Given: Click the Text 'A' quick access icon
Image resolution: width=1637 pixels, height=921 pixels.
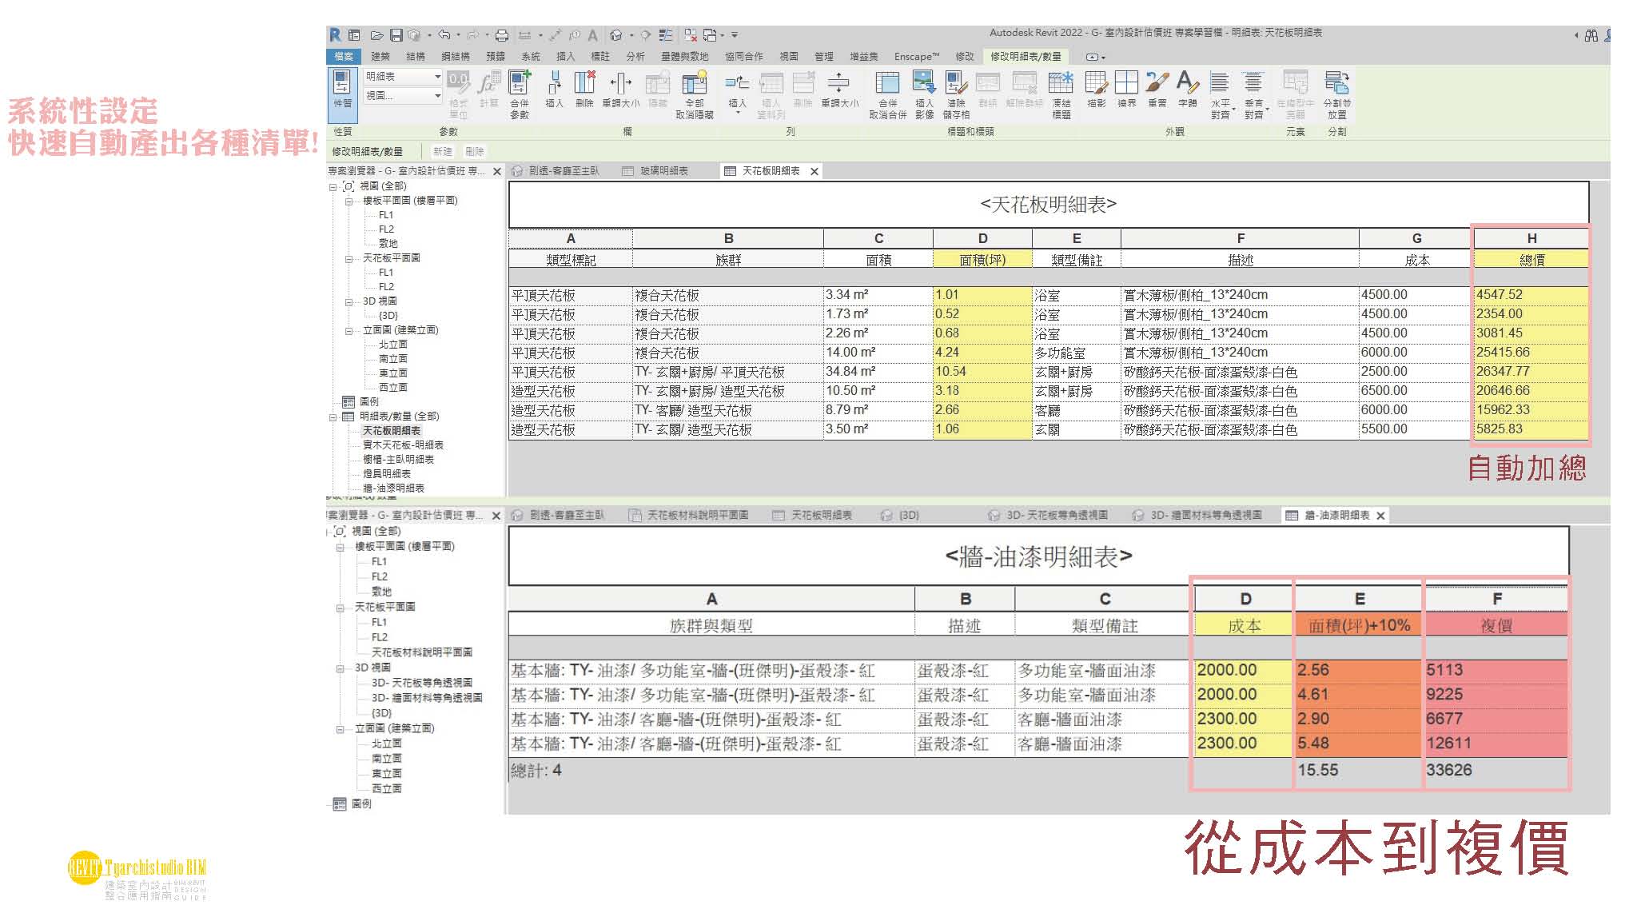Looking at the screenshot, I should pyautogui.click(x=592, y=35).
